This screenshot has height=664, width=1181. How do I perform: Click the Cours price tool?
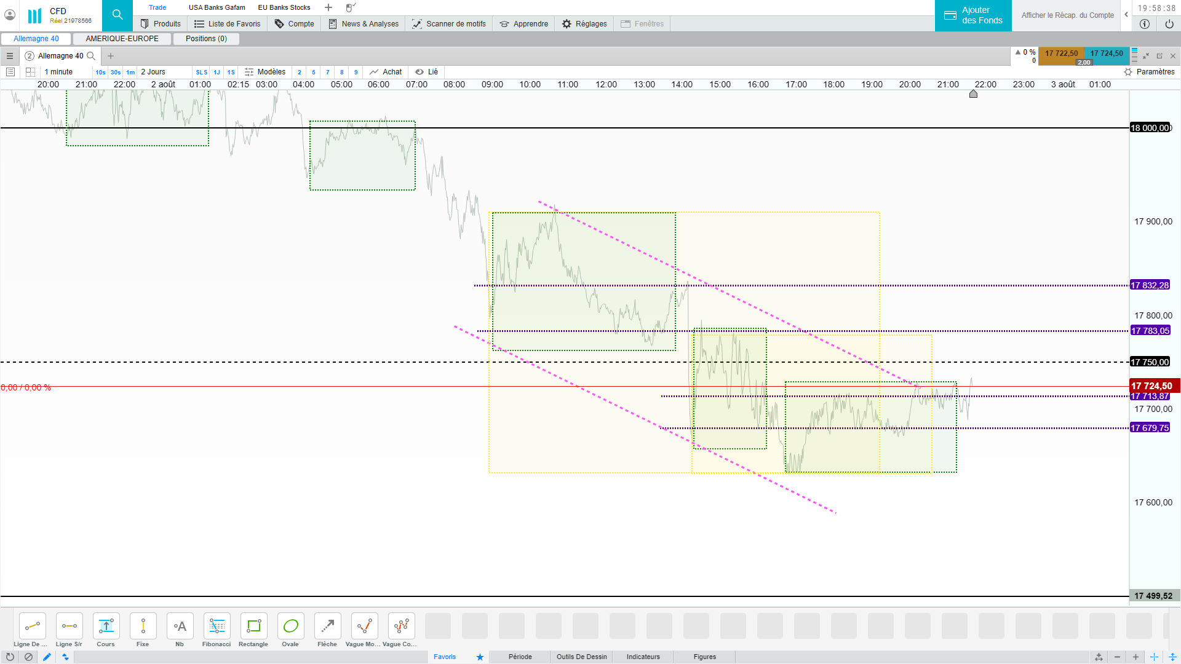[x=106, y=626]
